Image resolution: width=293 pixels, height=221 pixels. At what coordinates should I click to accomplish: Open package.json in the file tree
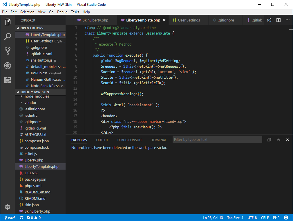tap(40, 179)
